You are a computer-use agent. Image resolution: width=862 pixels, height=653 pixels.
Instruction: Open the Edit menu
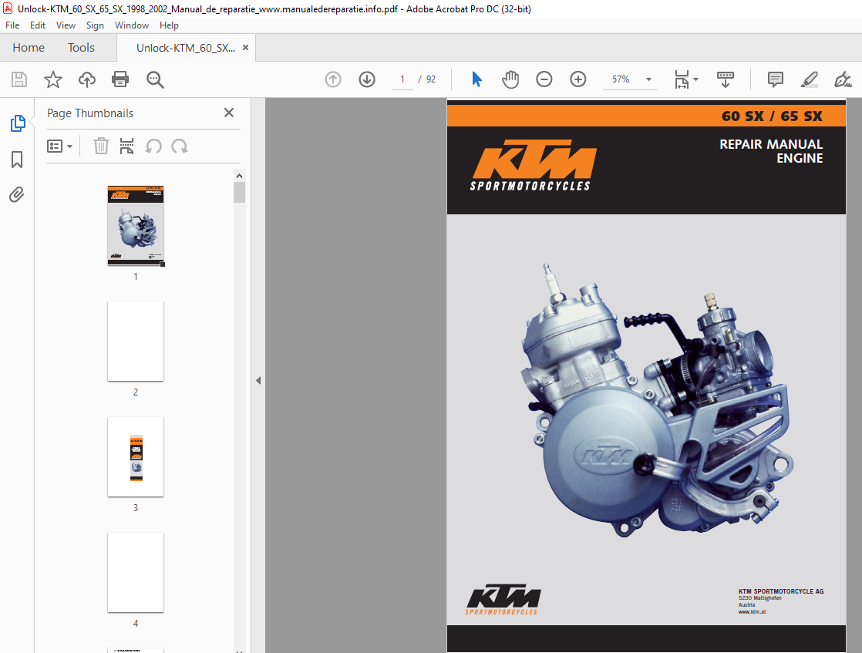coord(37,25)
